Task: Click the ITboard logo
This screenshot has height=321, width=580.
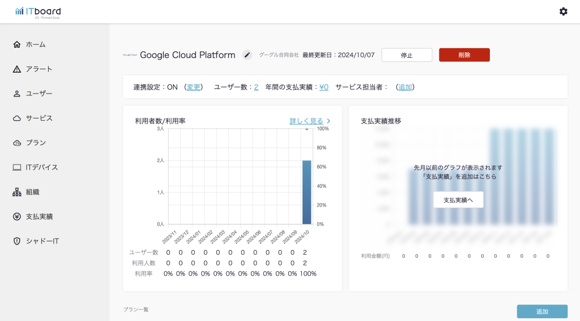Action: tap(38, 12)
